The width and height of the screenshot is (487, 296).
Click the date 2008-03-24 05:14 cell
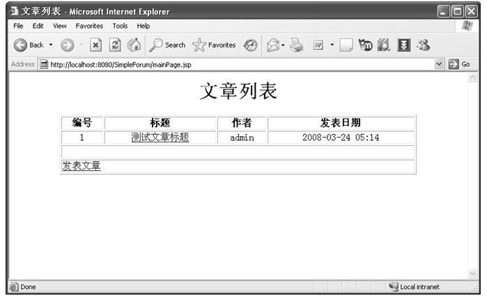[x=341, y=138]
